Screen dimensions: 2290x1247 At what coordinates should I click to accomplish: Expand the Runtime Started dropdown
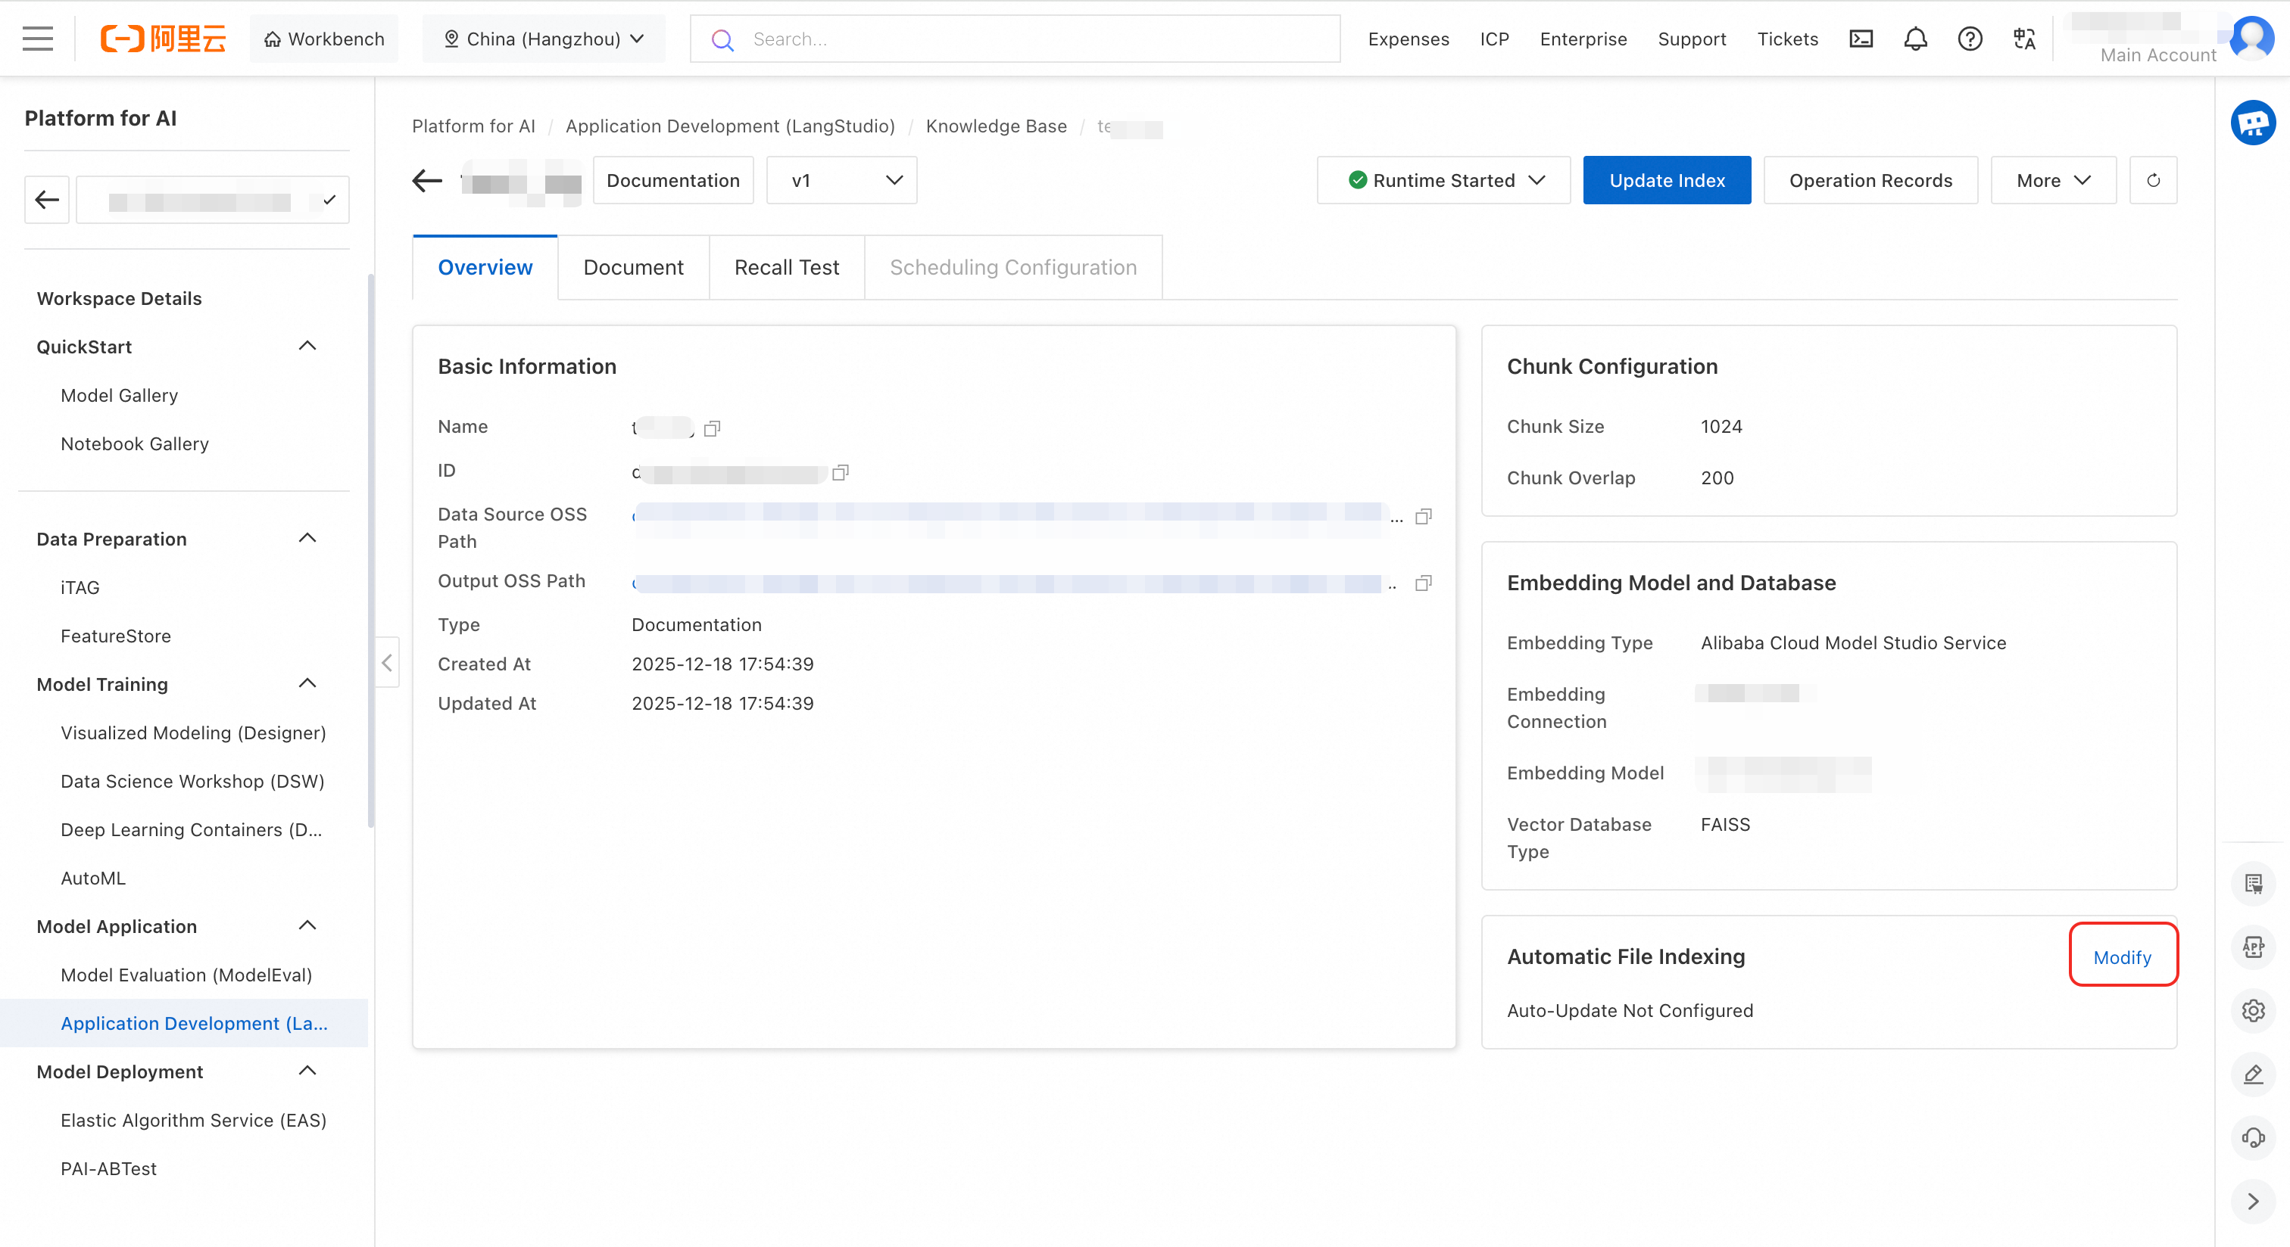point(1443,180)
